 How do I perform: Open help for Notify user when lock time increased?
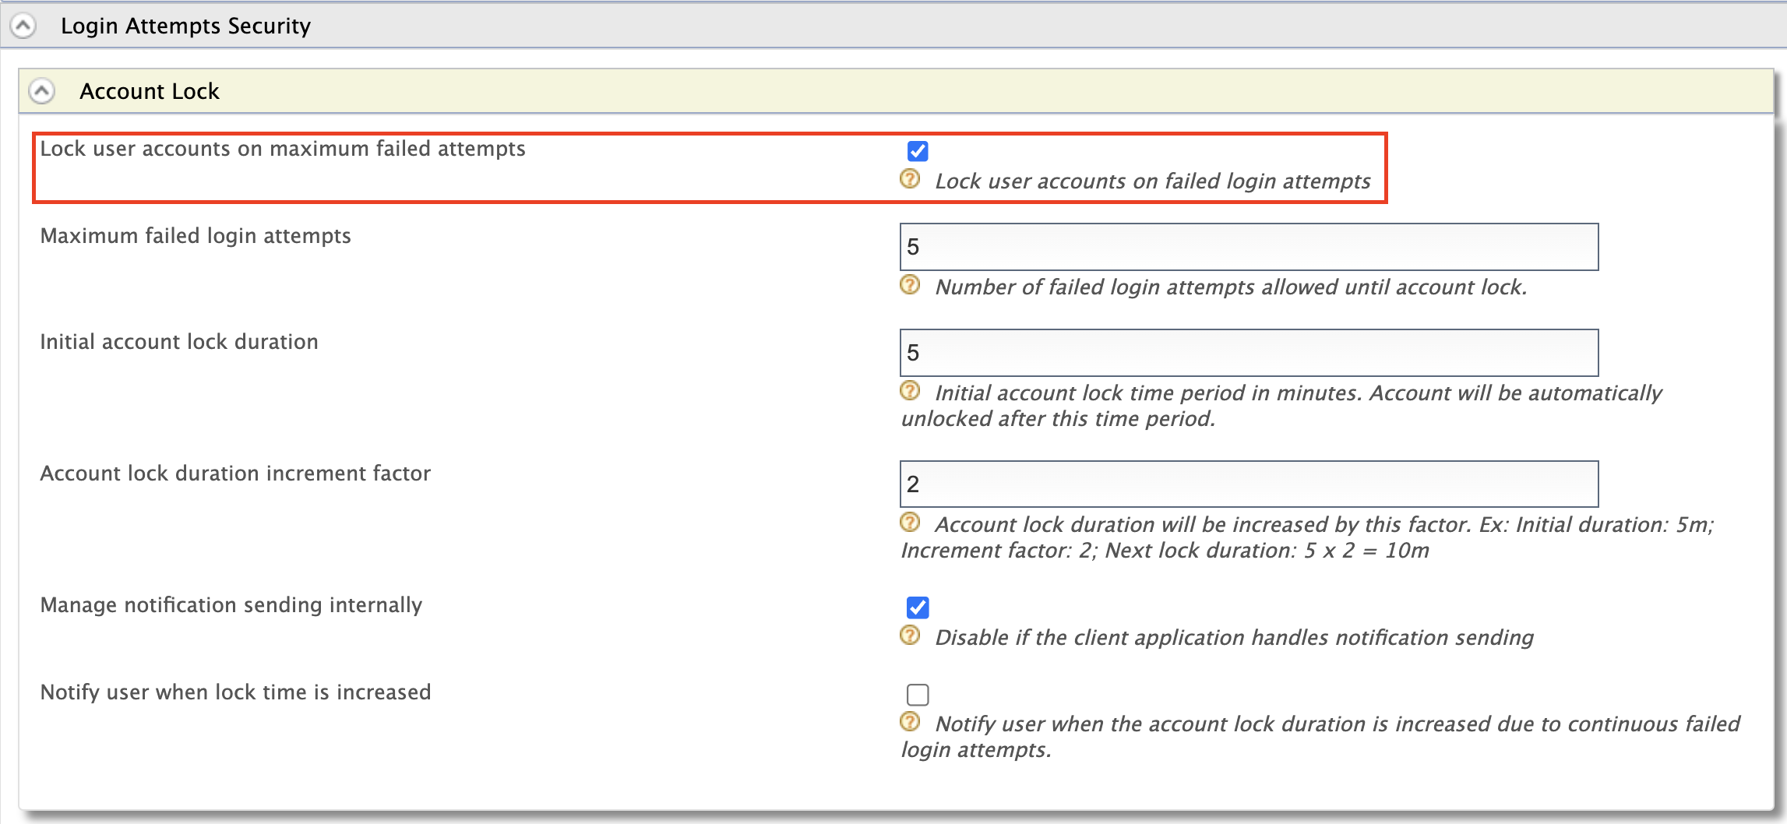(911, 723)
